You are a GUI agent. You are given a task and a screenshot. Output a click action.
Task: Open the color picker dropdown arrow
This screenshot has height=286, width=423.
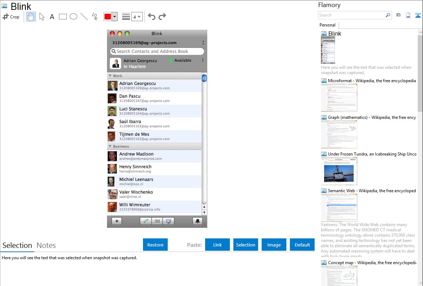tap(114, 17)
